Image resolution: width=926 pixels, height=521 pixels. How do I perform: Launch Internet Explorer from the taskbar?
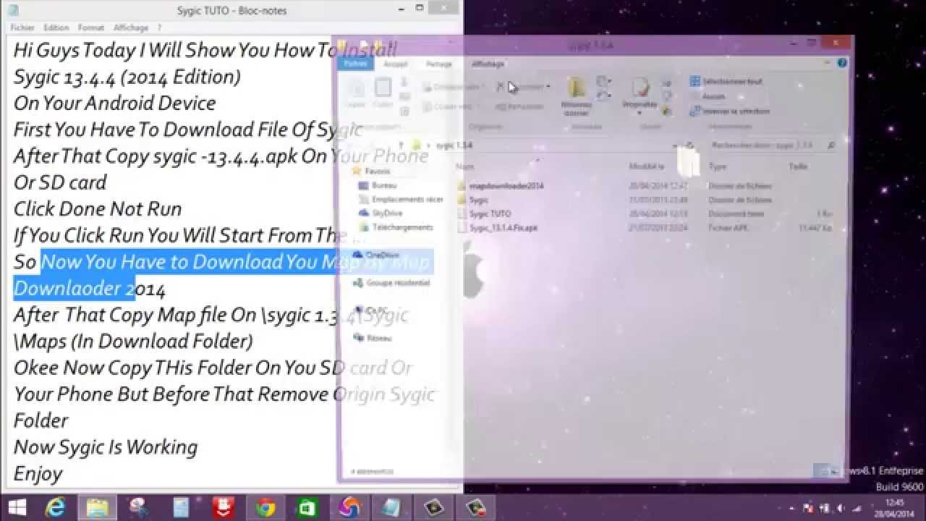click(x=55, y=507)
